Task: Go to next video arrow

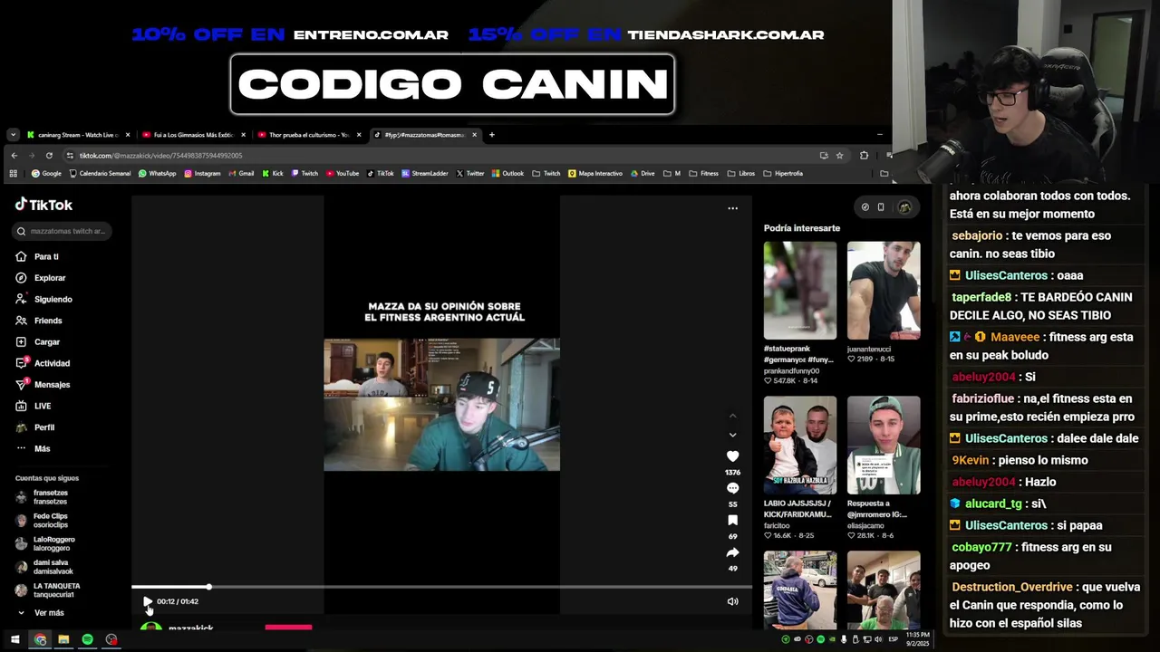Action: pos(732,435)
